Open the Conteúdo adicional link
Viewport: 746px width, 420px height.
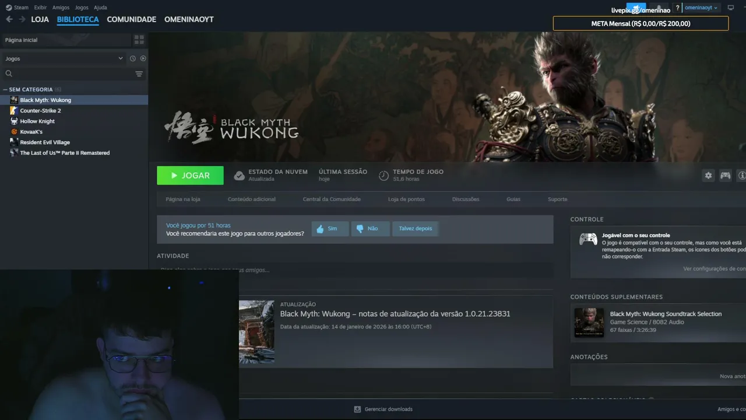252,199
